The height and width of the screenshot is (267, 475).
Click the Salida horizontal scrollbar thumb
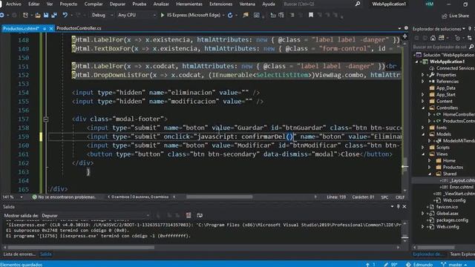(81, 247)
